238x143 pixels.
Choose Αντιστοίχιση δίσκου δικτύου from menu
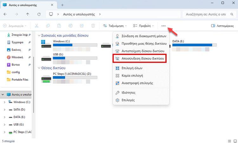141,51
